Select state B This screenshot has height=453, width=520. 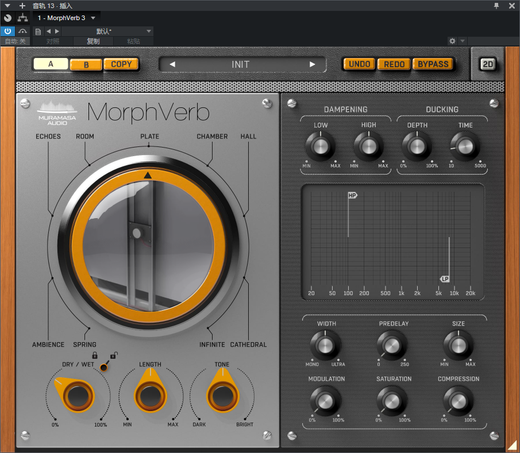coord(86,65)
